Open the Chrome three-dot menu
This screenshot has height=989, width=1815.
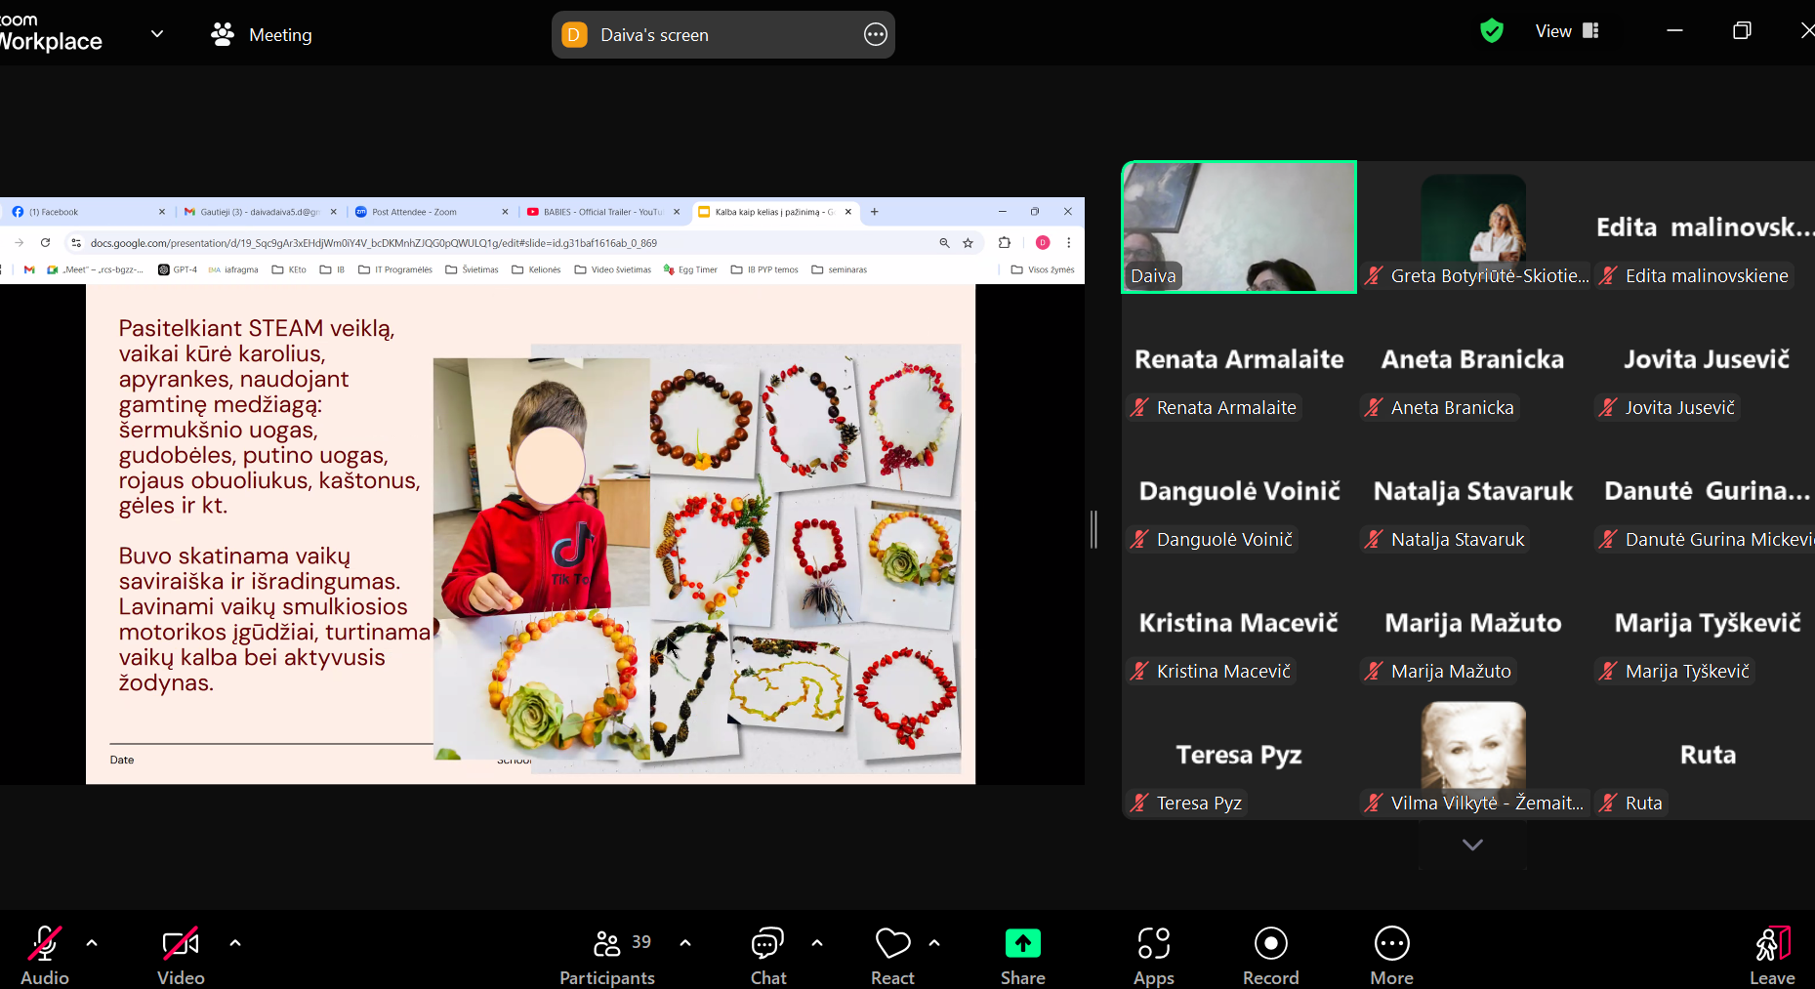click(x=1069, y=243)
